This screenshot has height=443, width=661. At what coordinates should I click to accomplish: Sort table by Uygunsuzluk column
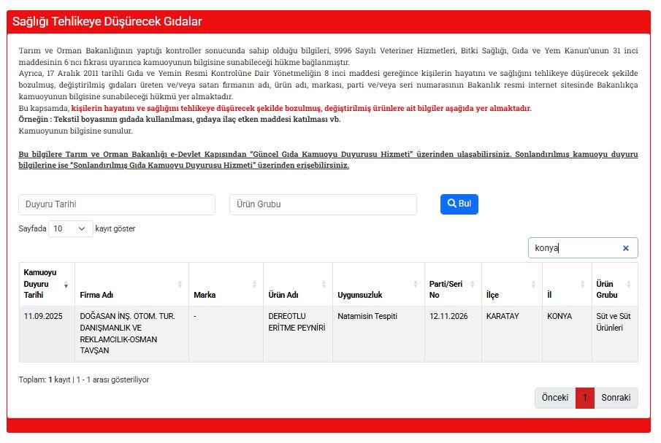click(378, 295)
